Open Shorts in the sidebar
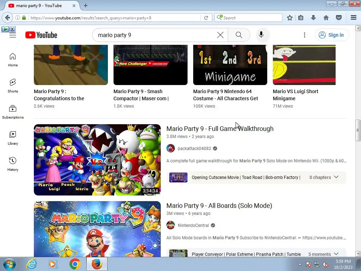361x271 pixels. 13,86
